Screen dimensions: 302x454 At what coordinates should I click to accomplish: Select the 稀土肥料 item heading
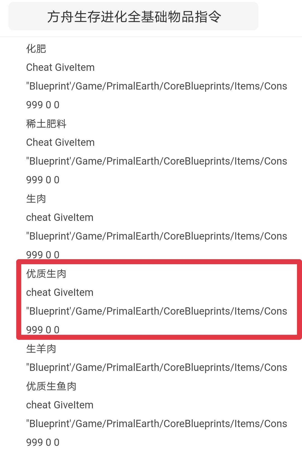(x=46, y=124)
